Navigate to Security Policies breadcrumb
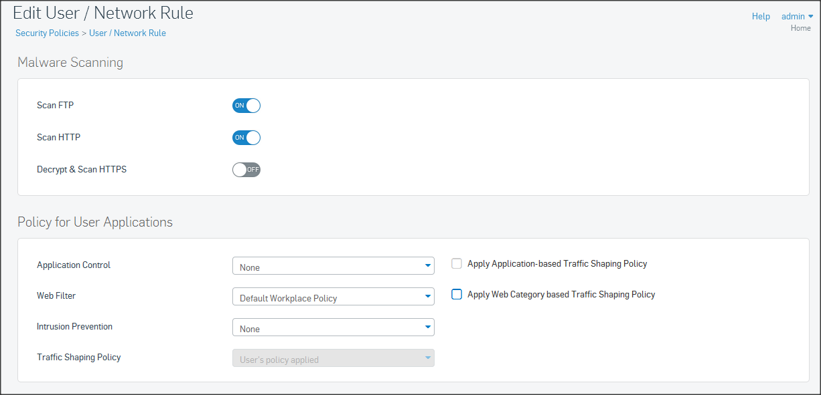The width and height of the screenshot is (821, 395). (x=47, y=33)
